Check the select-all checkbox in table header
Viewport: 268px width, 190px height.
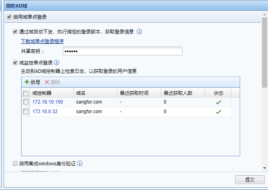(x=25, y=93)
